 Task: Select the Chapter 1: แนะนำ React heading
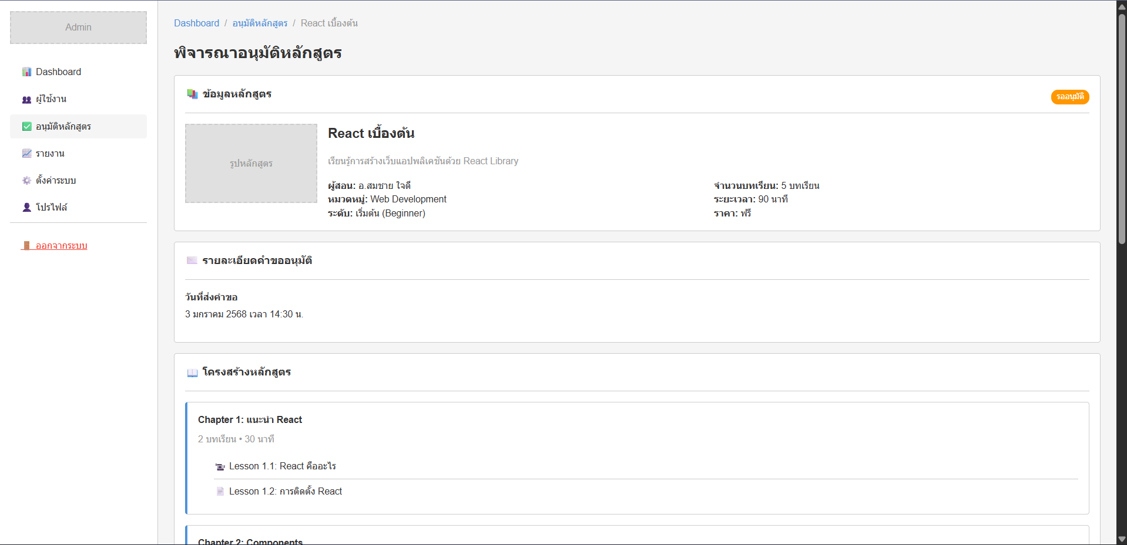(x=250, y=420)
